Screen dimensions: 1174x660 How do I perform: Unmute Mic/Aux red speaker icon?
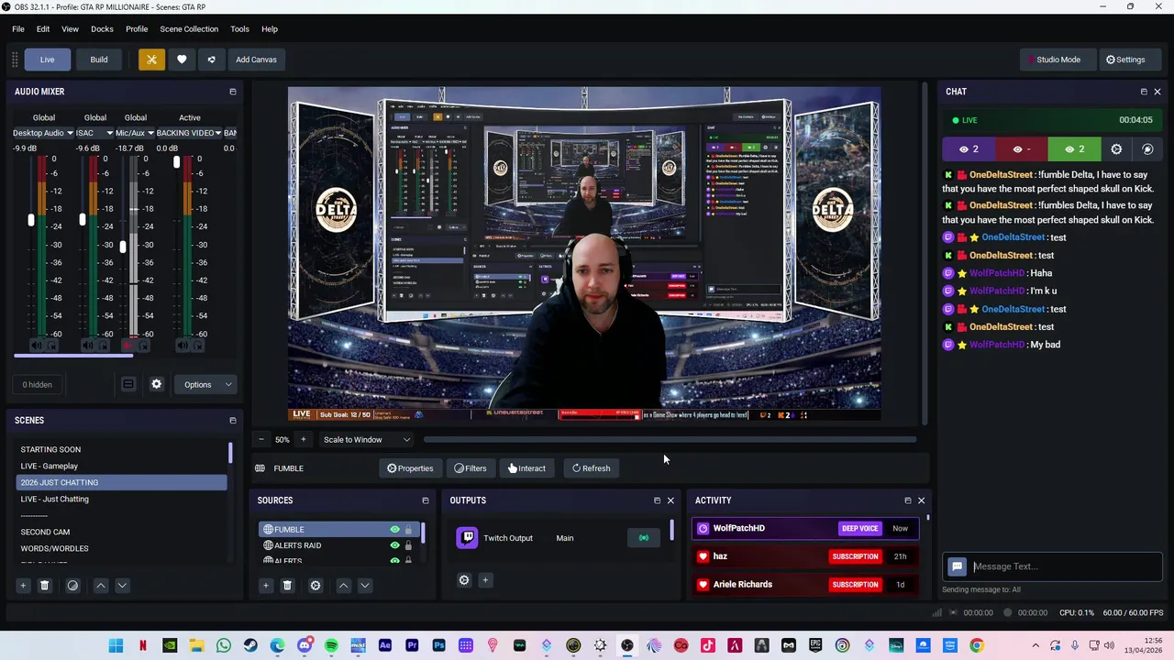(127, 346)
